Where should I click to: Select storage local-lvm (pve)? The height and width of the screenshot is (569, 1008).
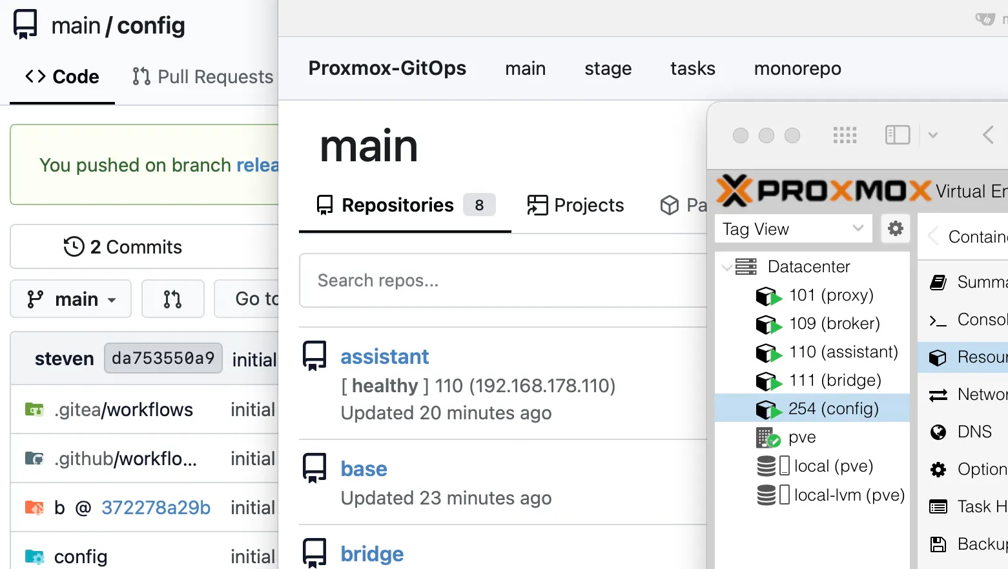849,495
